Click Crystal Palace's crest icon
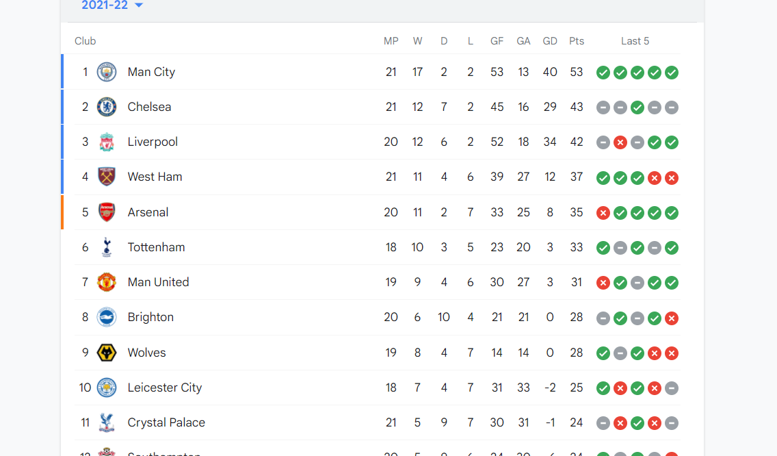Image resolution: width=777 pixels, height=456 pixels. click(107, 422)
